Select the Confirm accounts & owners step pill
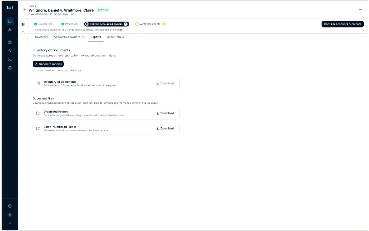 [x=107, y=24]
